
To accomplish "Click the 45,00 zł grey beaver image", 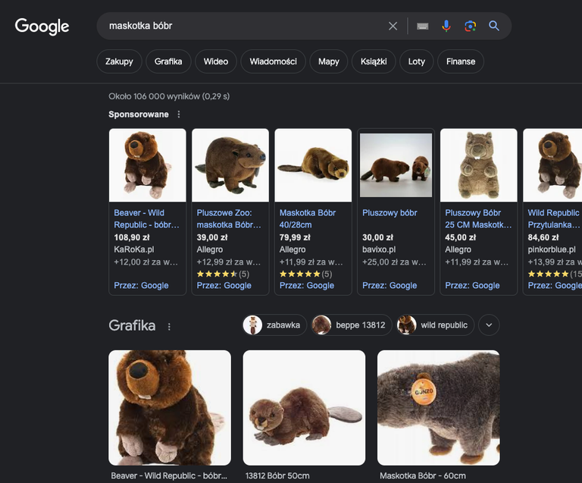I will coord(479,165).
